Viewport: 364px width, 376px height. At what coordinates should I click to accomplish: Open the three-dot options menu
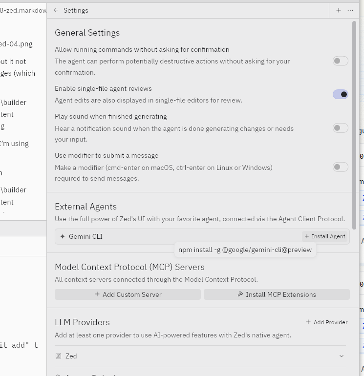(x=350, y=10)
